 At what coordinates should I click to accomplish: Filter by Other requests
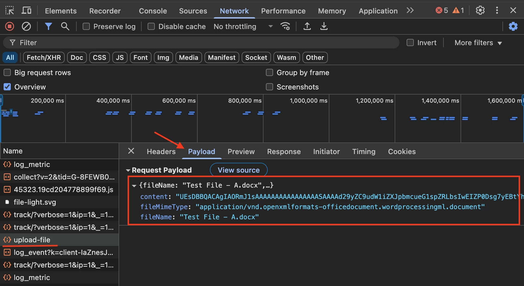[315, 57]
